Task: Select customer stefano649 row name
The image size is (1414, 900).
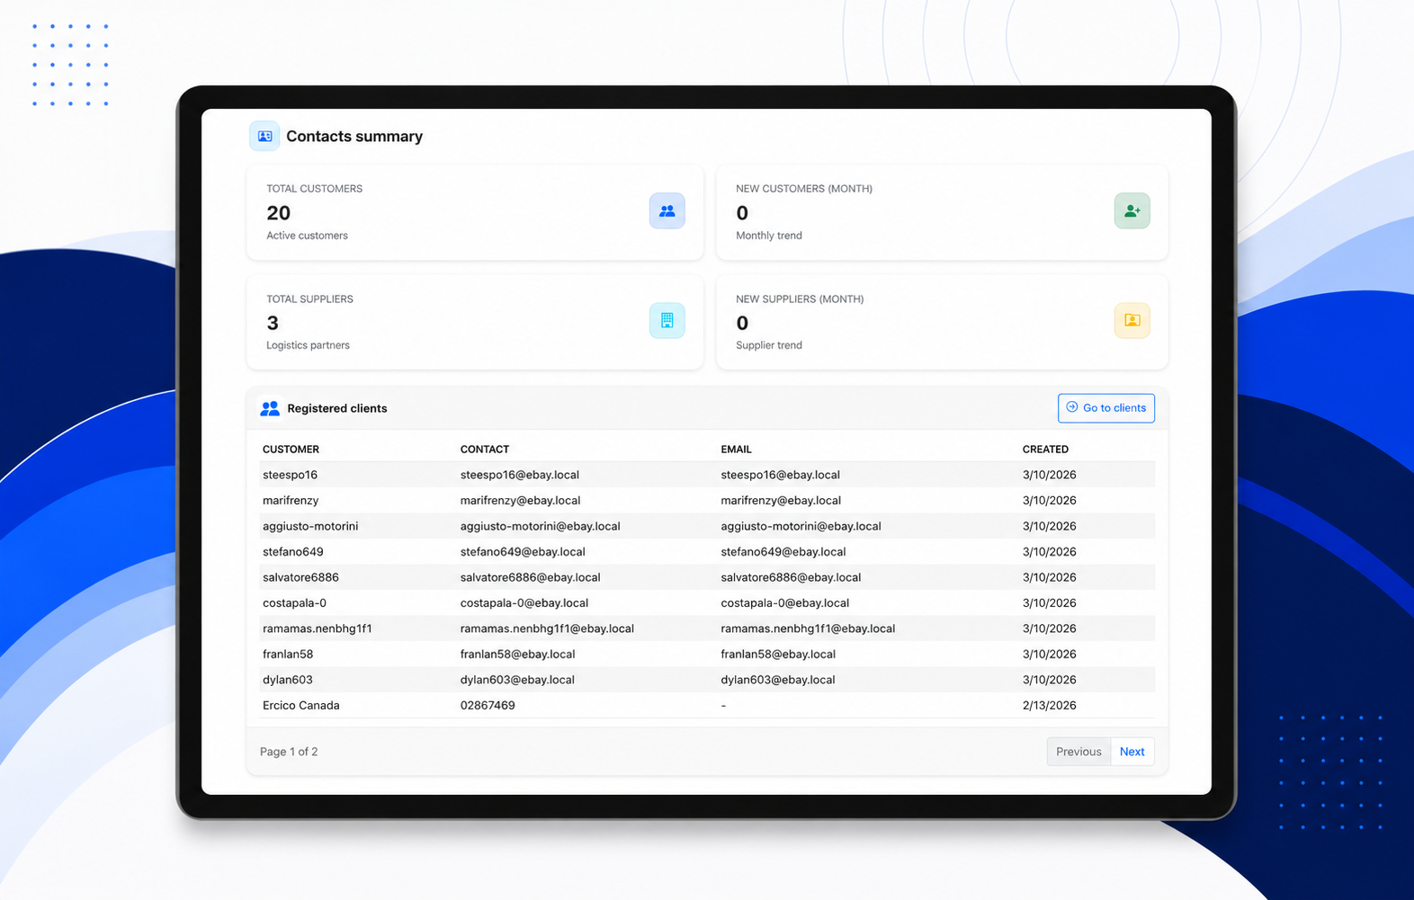Action: (x=293, y=551)
